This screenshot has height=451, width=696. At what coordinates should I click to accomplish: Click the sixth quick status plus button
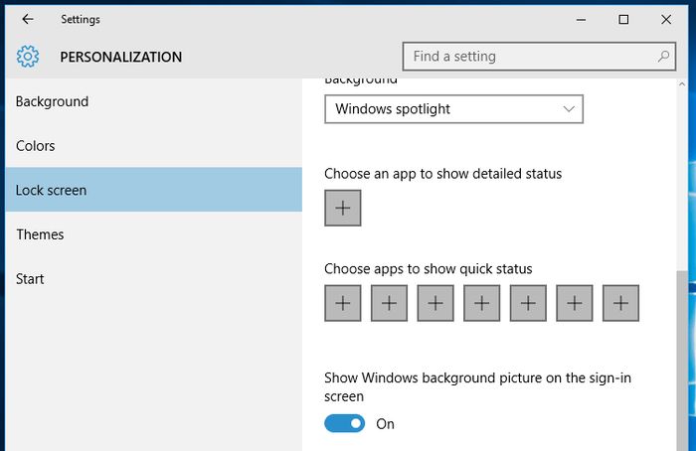[575, 303]
